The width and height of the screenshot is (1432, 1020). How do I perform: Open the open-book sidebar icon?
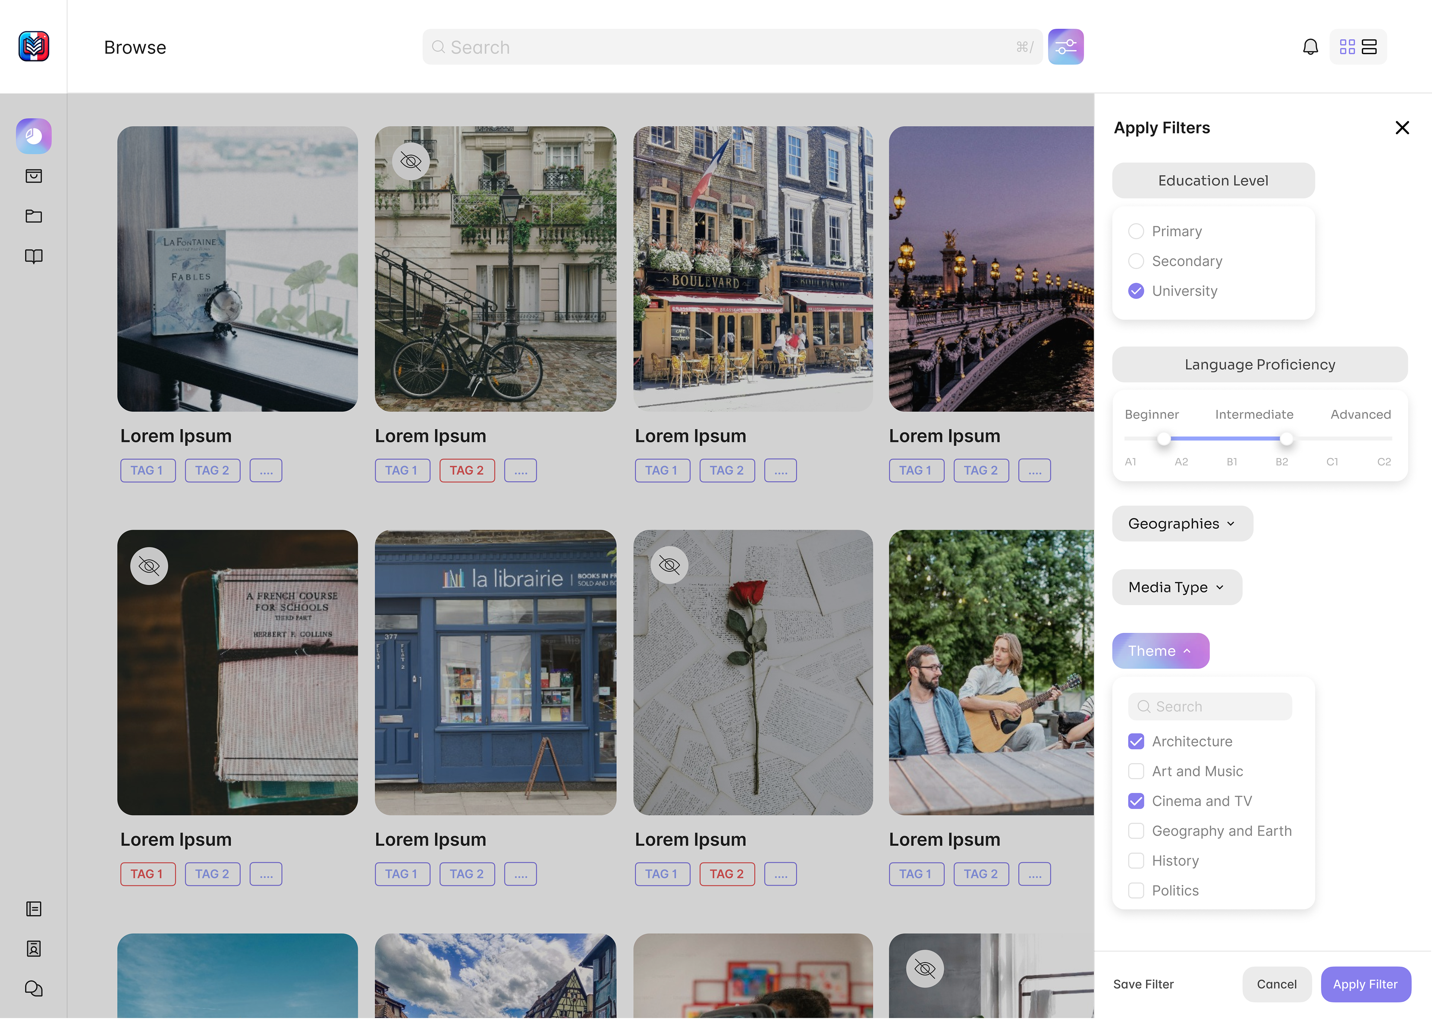(34, 257)
